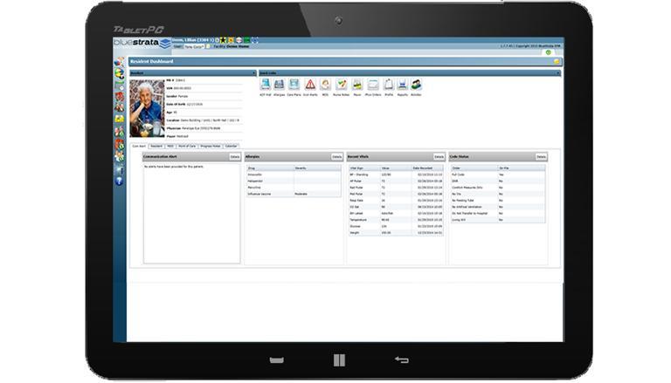Select the Do Not Transfer to Hospital row
Image resolution: width=671 pixels, height=383 pixels.
click(498, 213)
